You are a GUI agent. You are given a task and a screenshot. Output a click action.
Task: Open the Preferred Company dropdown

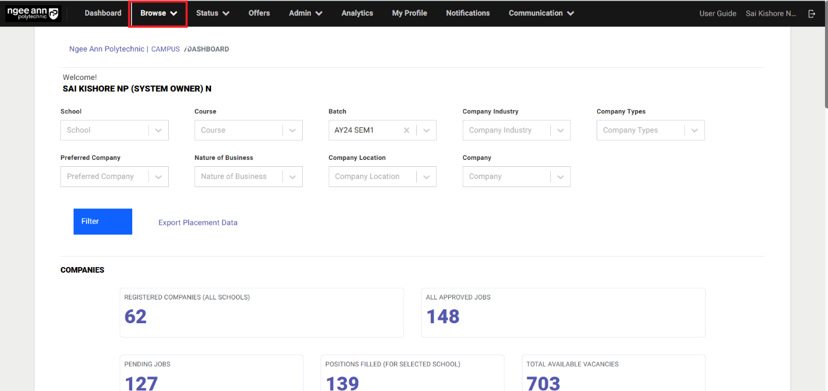pyautogui.click(x=114, y=177)
